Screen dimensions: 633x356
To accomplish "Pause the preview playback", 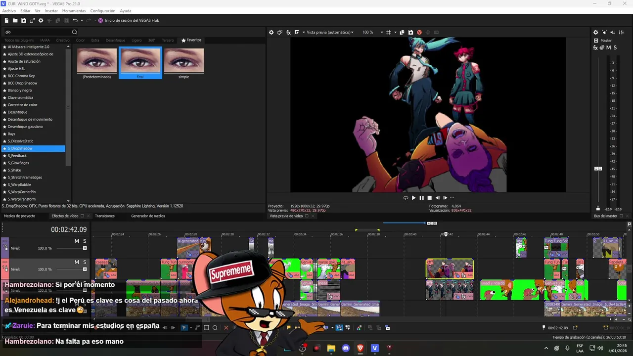I will (x=421, y=198).
